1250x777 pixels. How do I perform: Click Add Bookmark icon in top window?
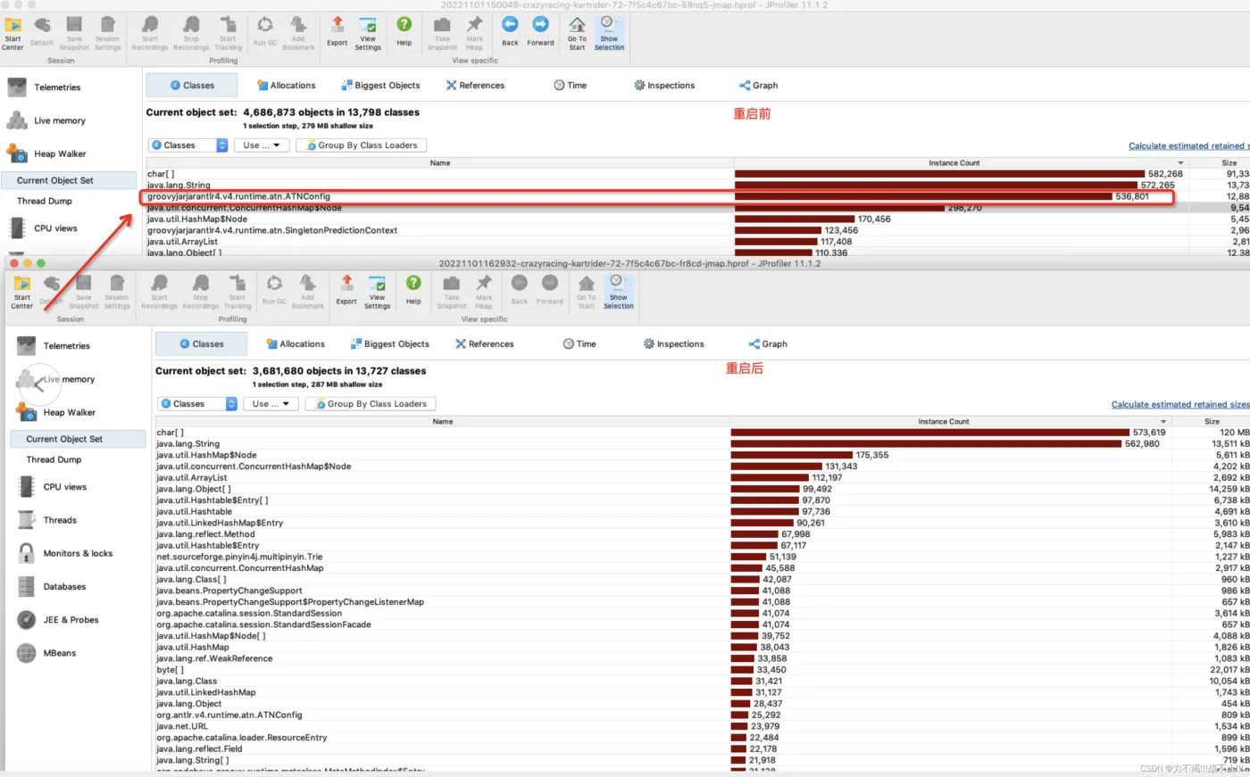[298, 34]
